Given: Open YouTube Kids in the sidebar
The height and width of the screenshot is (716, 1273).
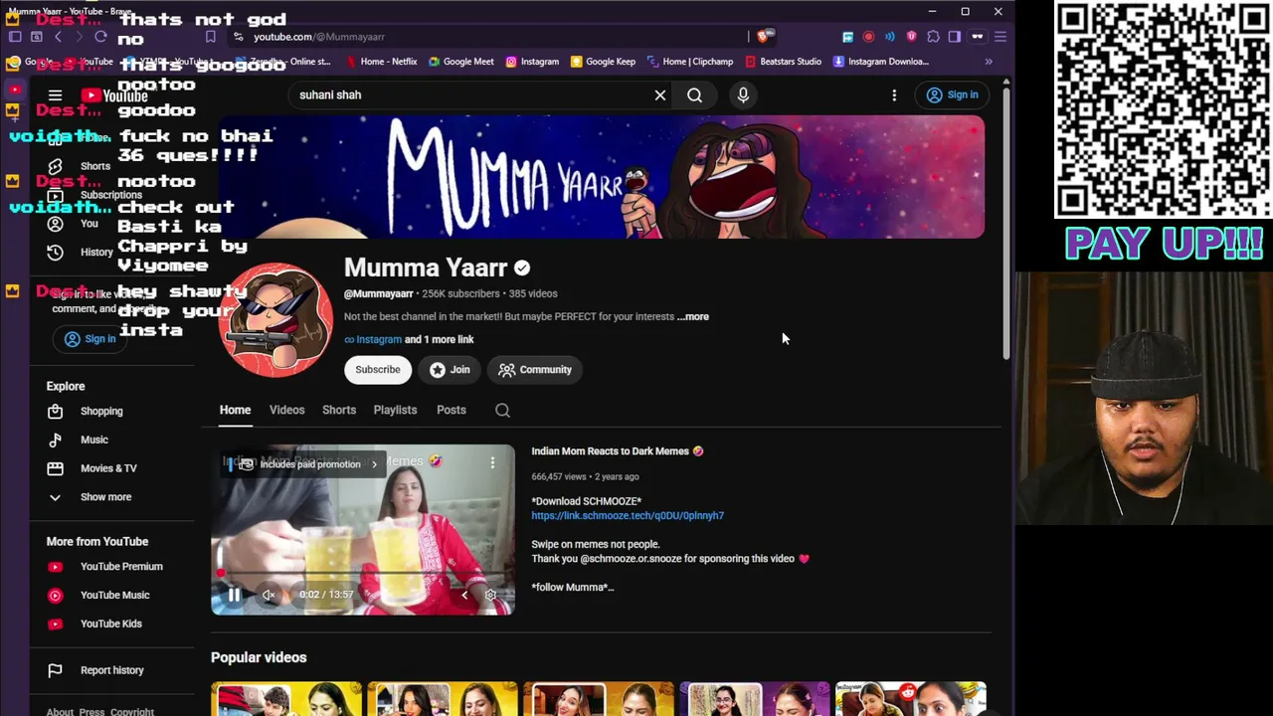Looking at the screenshot, I should pyautogui.click(x=111, y=625).
